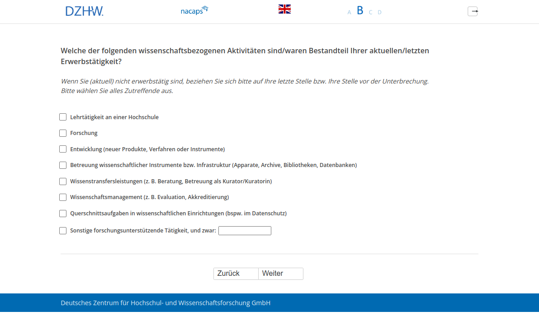Click the logout arrow icon
539x316 pixels.
click(473, 11)
